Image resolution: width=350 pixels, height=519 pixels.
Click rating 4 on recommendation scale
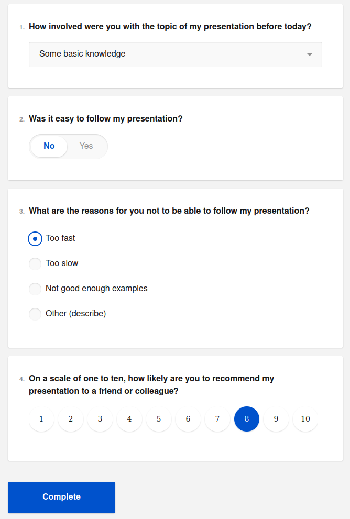pyautogui.click(x=129, y=419)
